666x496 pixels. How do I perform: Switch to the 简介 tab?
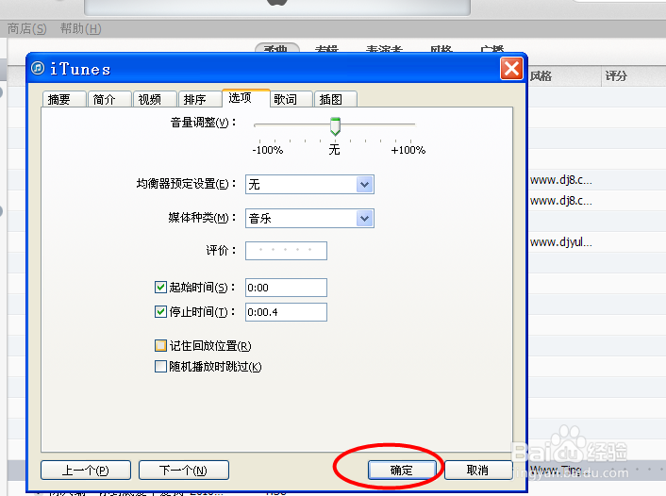109,99
